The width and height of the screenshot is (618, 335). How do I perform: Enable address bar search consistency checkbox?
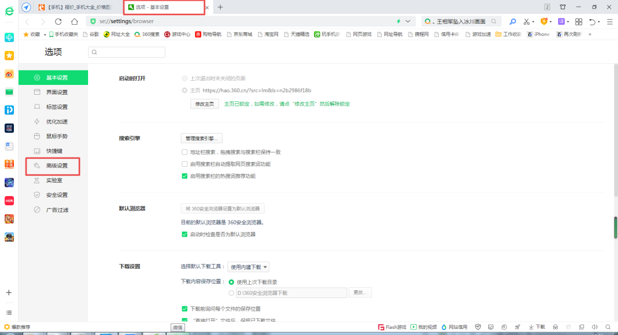pos(184,152)
